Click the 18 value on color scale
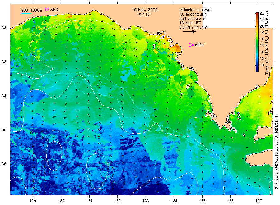The height and width of the screenshot is (205, 280). [262, 39]
